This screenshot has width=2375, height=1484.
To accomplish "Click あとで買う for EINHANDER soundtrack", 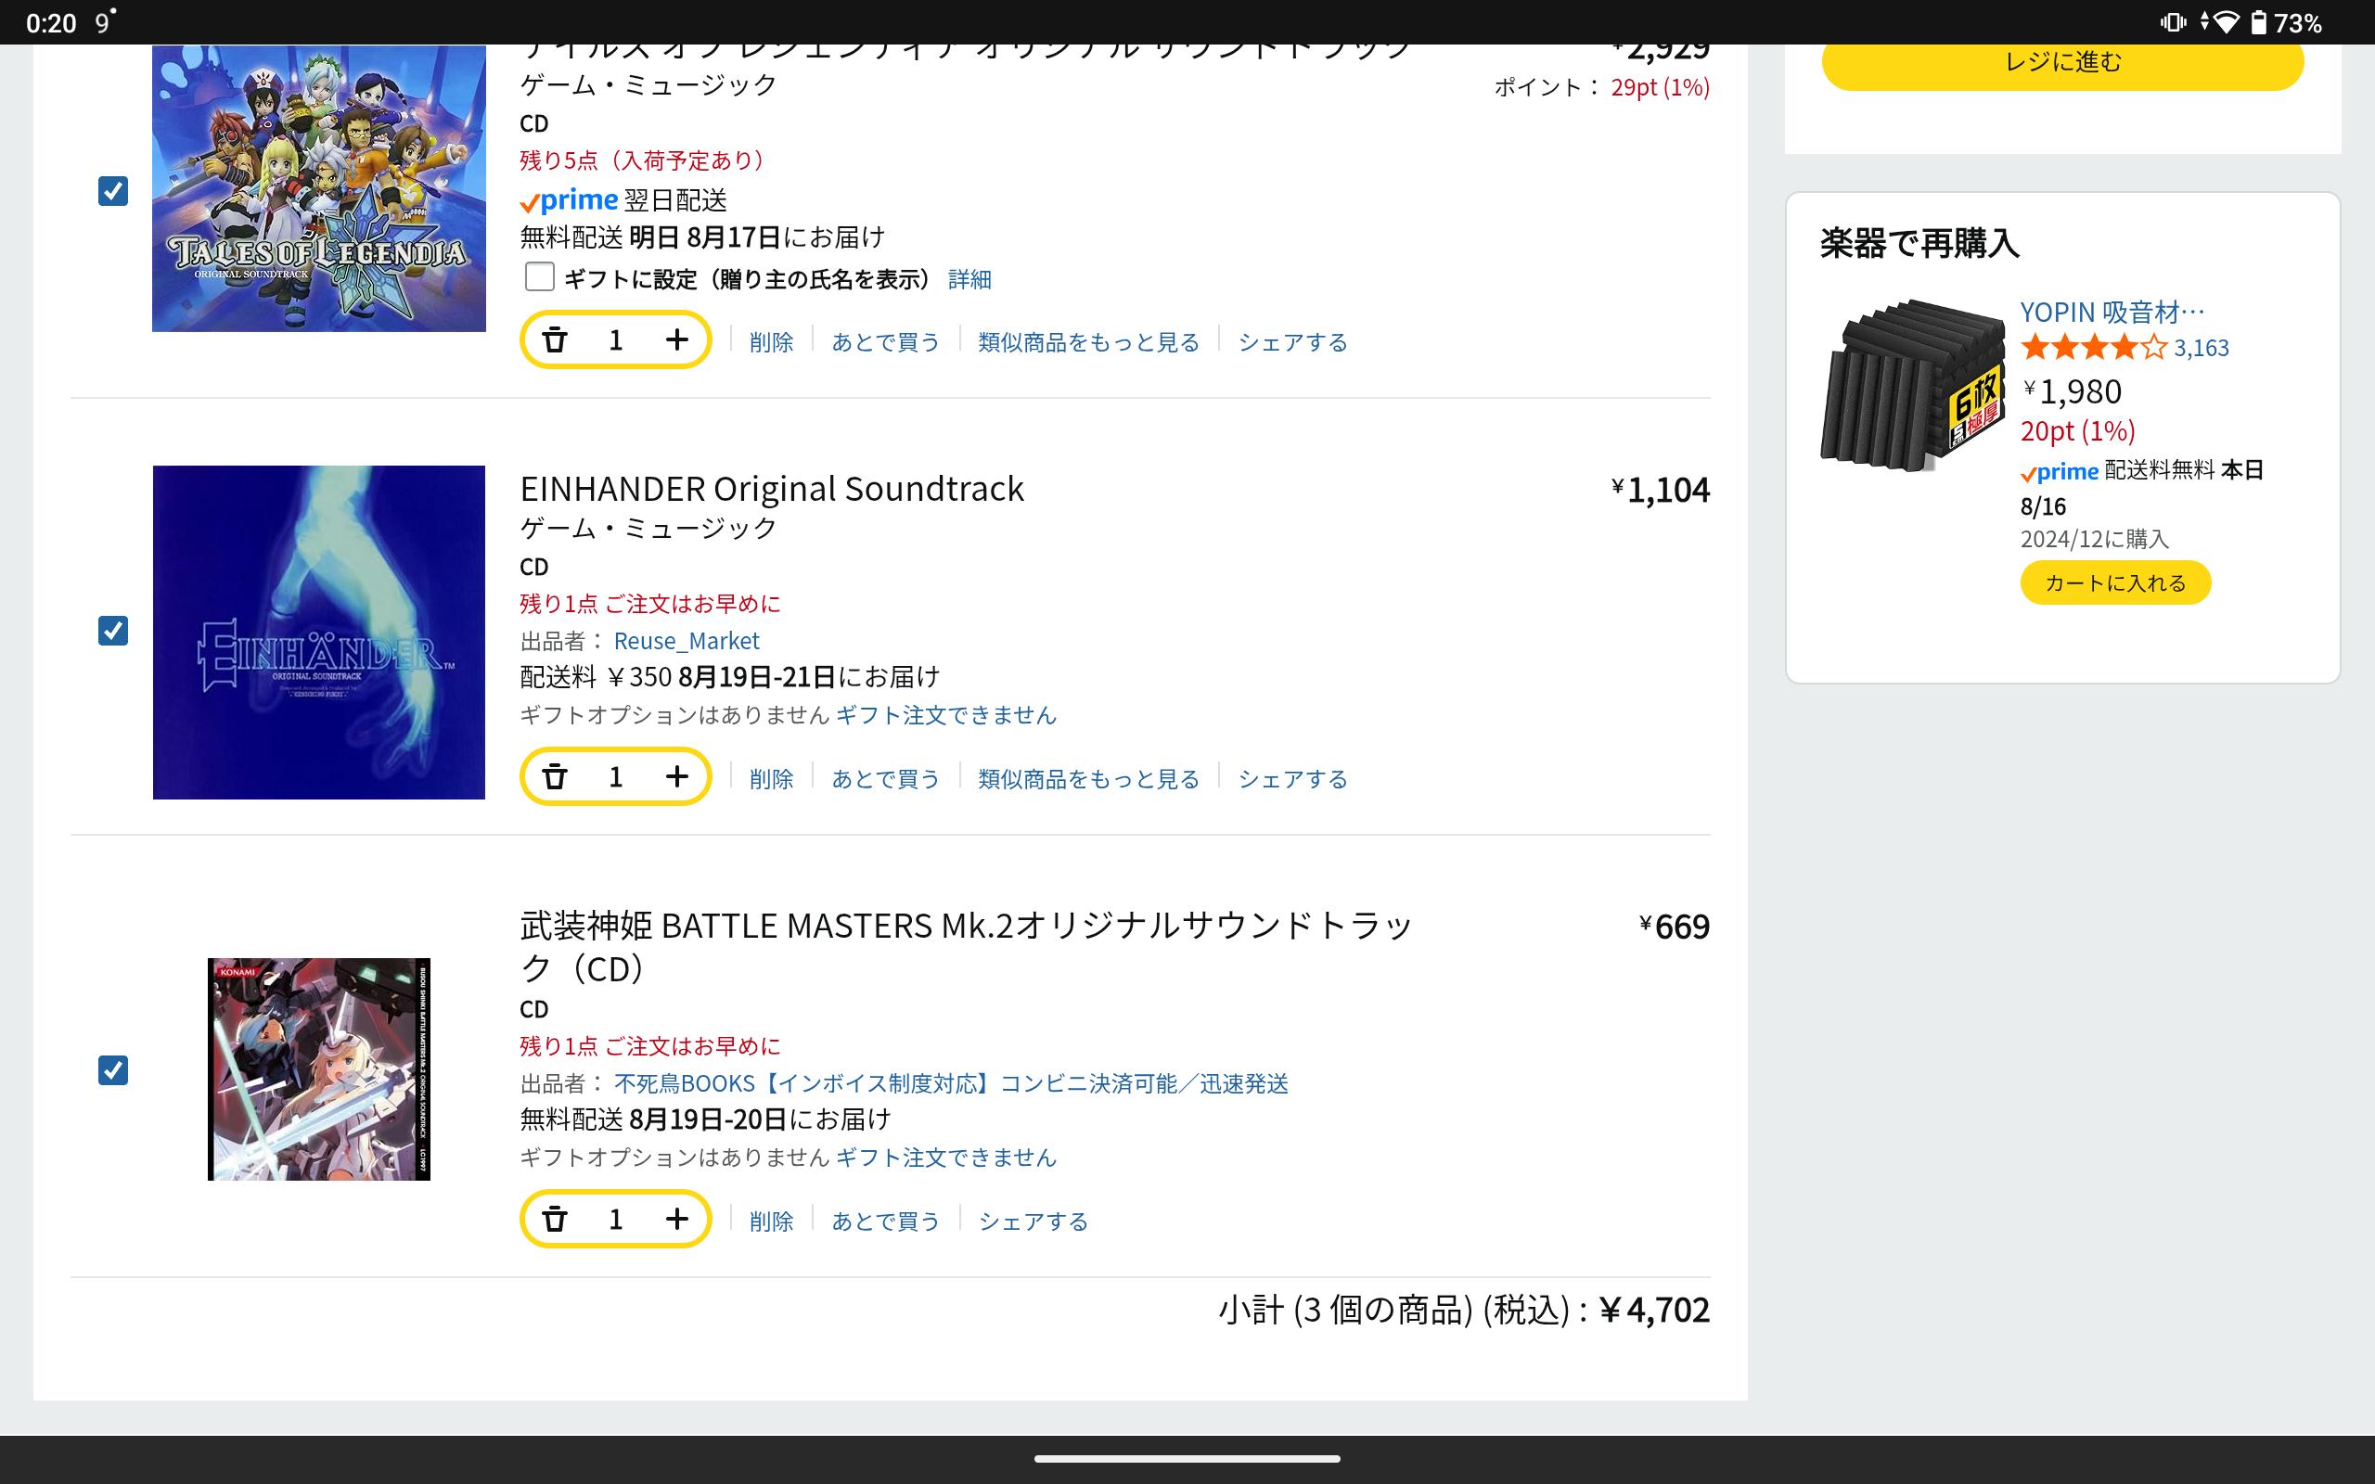I will [x=885, y=779].
